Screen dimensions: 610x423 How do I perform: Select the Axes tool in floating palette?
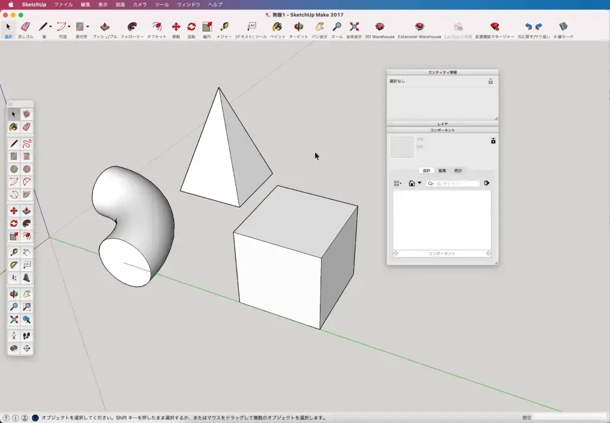coord(14,278)
